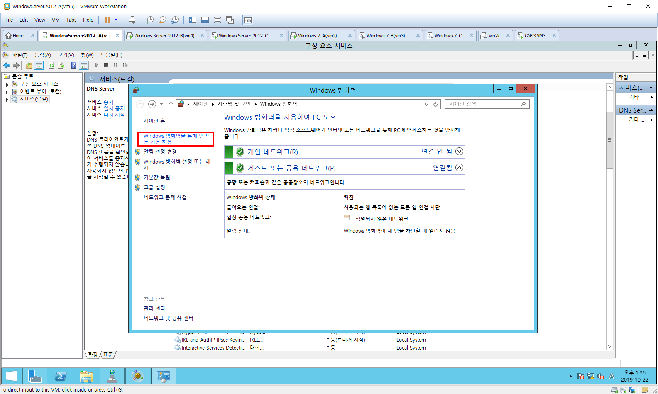Image resolution: width=658 pixels, height=394 pixels.
Task: Pause the VM with the orange pause icon
Action: pyautogui.click(x=107, y=20)
